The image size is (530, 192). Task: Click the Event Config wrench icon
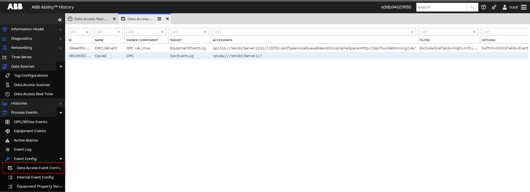(x=7, y=159)
